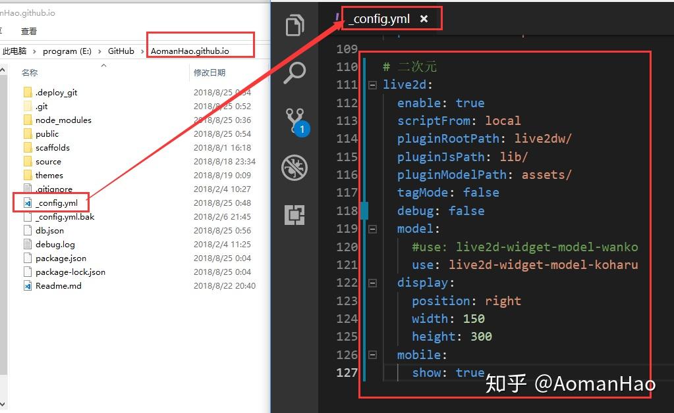Select the package.json file
674x413 pixels.
tap(62, 258)
